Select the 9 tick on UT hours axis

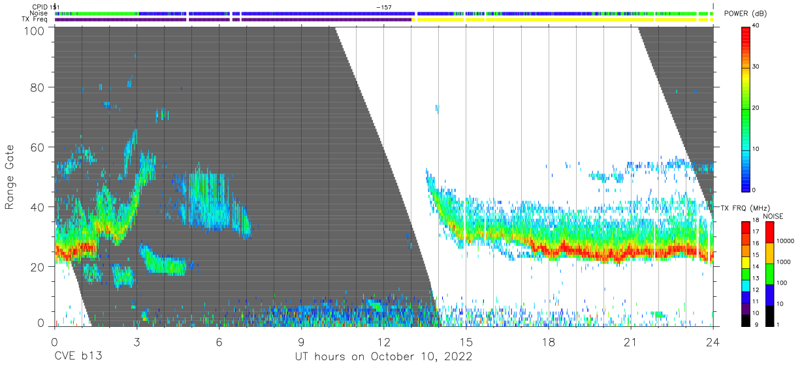tap(301, 341)
